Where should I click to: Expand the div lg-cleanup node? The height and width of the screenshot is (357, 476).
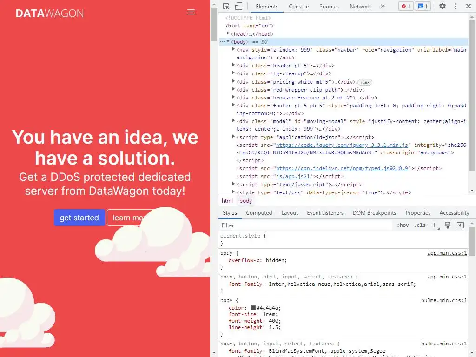[x=233, y=73]
